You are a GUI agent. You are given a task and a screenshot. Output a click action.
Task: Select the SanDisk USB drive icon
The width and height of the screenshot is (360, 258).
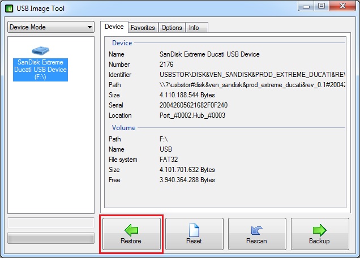tap(40, 50)
